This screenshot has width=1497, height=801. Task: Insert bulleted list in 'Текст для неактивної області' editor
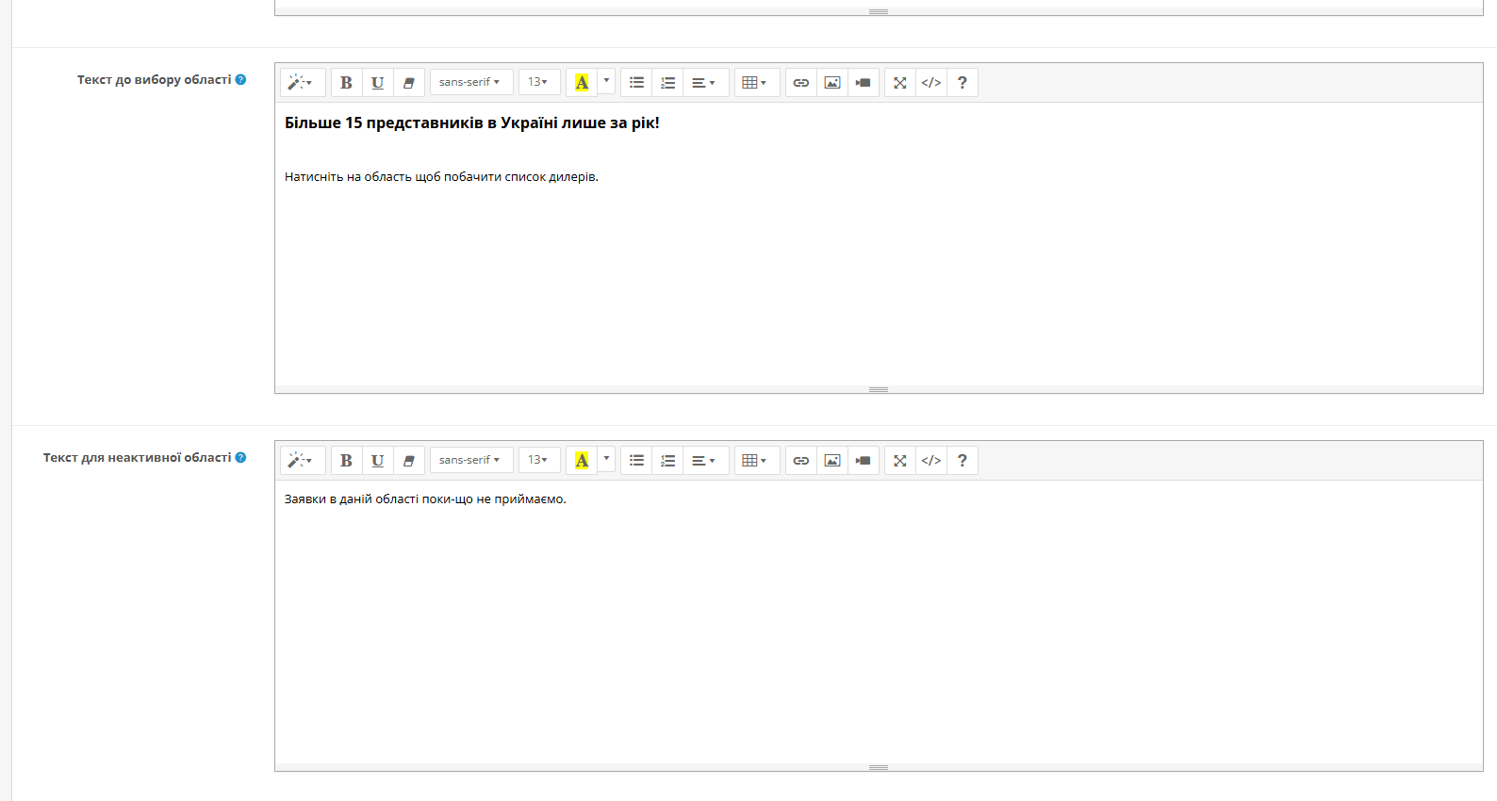coord(636,461)
